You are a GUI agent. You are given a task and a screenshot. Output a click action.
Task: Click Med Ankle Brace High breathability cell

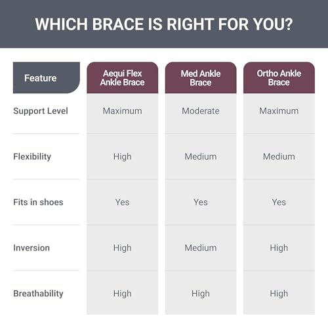coord(201,293)
